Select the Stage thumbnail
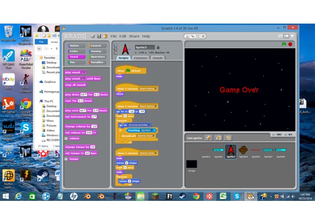The image size is (315, 224). pos(191,166)
